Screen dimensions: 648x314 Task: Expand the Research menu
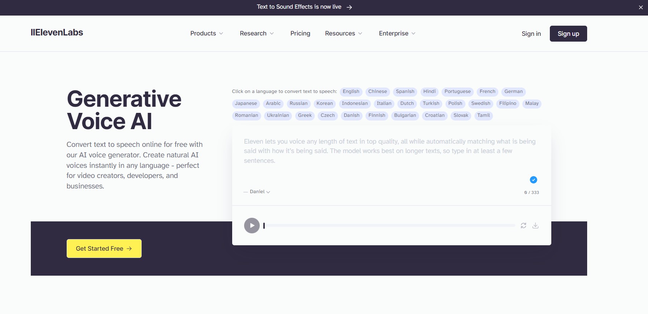point(256,33)
